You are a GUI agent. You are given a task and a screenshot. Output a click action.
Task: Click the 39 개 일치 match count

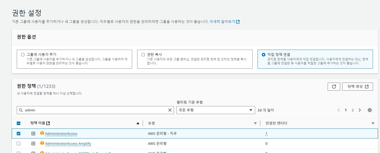coord(266,110)
